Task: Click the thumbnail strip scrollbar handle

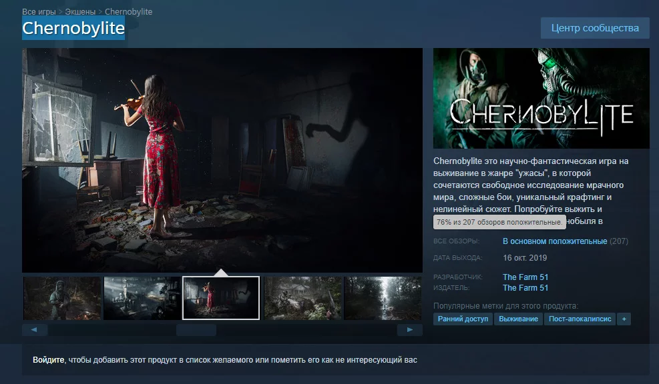Action: tap(196, 330)
